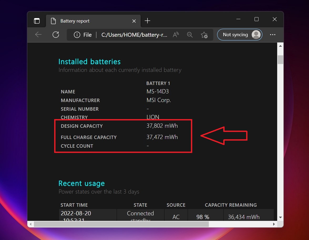Close the Battery report tab
This screenshot has height=240, width=309.
[134, 21]
